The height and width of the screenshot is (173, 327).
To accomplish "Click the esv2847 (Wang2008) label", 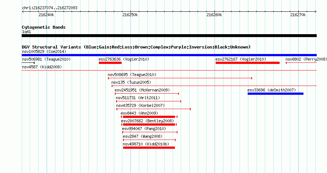I will pos(143,136).
